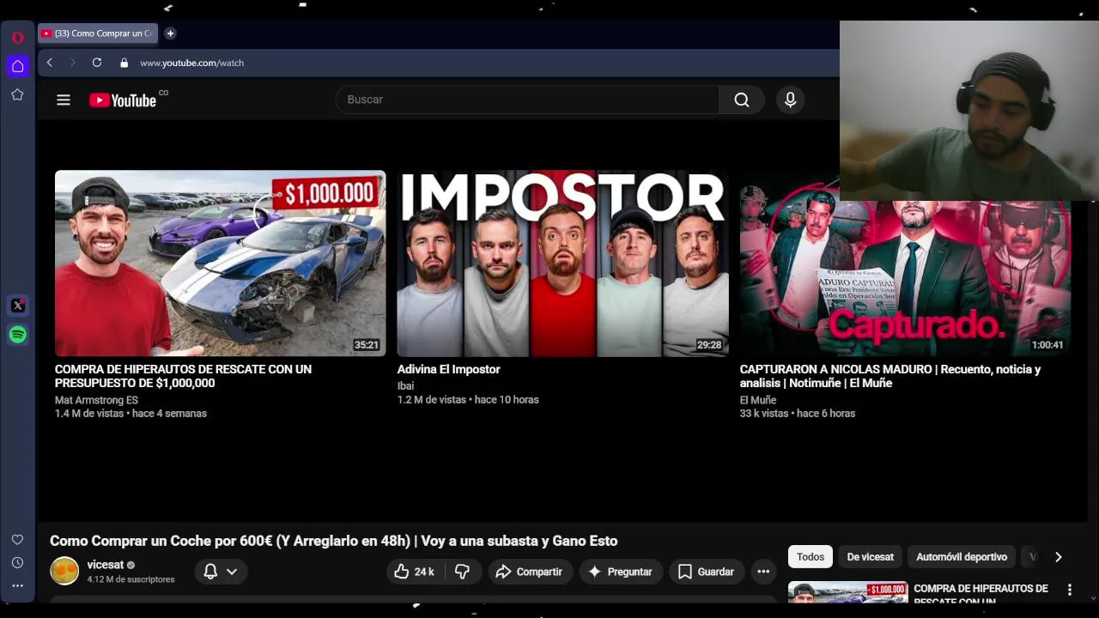The height and width of the screenshot is (618, 1099).
Task: Open X (Twitter) in the Opera sidebar
Action: coord(18,306)
